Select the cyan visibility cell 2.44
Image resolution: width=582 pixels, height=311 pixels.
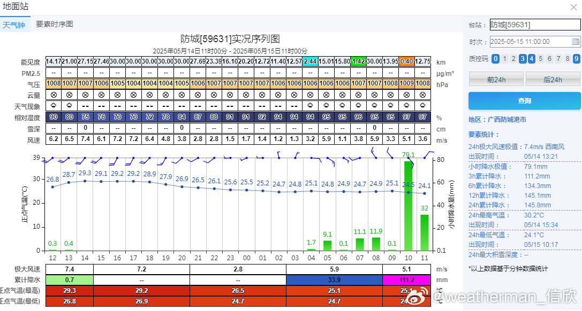coord(311,61)
